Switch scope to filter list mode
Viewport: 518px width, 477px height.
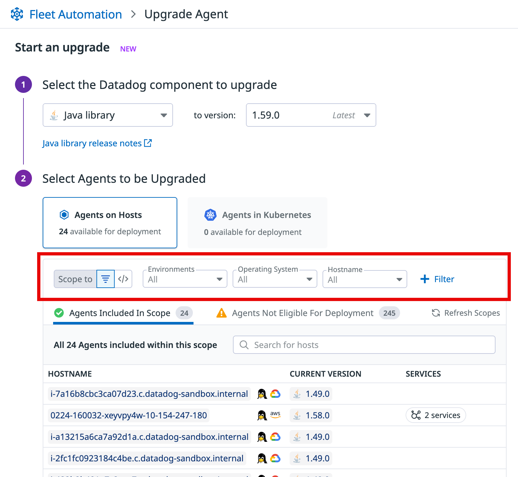pyautogui.click(x=106, y=279)
